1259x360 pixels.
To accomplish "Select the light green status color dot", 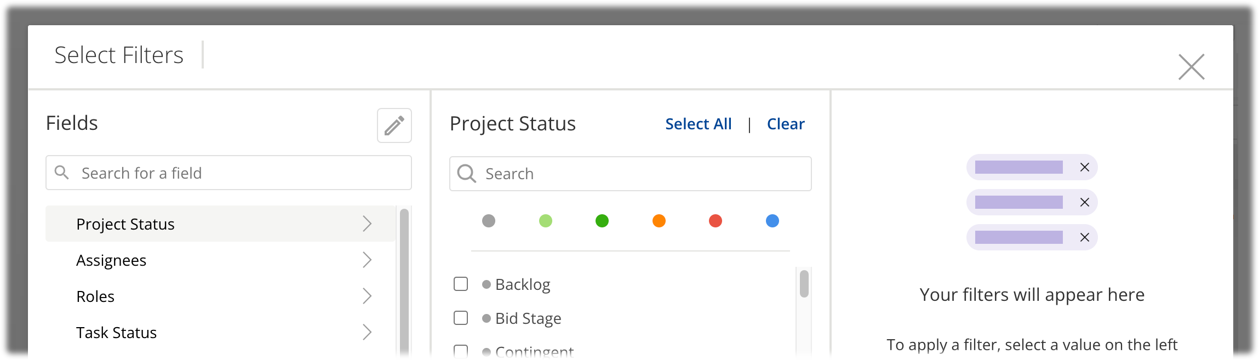I will click(x=546, y=221).
